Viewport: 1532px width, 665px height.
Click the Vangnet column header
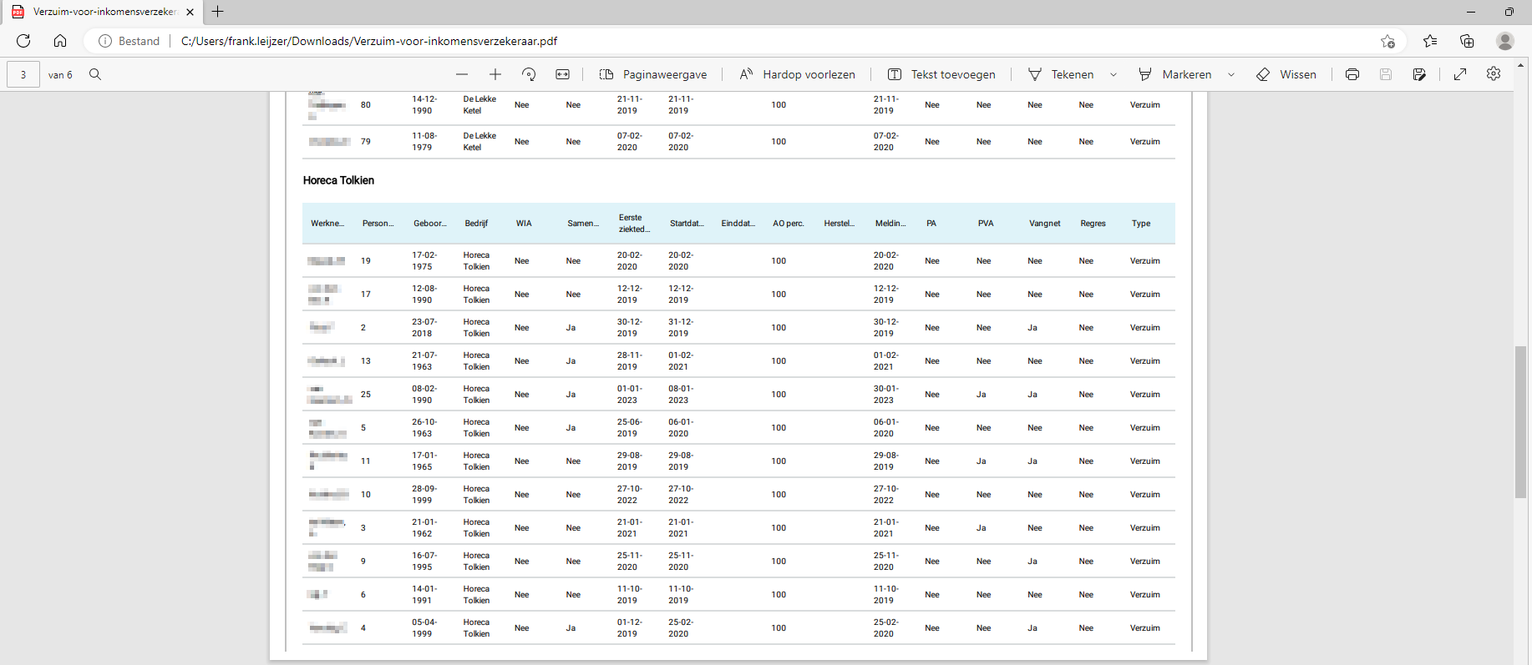coord(1045,224)
